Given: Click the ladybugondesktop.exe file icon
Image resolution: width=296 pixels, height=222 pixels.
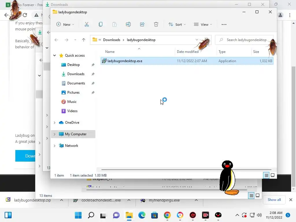Looking at the screenshot, I should [x=104, y=61].
